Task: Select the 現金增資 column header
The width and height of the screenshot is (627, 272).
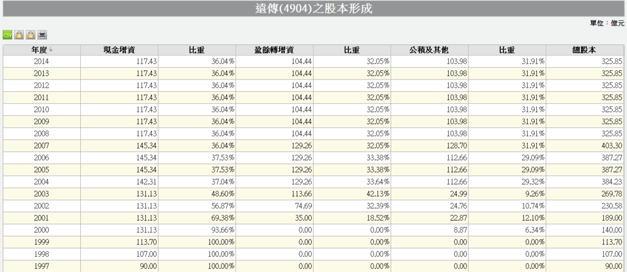Action: [x=119, y=50]
